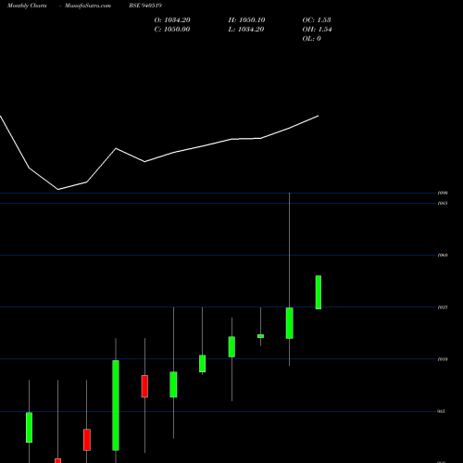Viewport: 463px width, 463px height.
Task: Select the high value 'H: 1050.10'
Action: (x=246, y=20)
